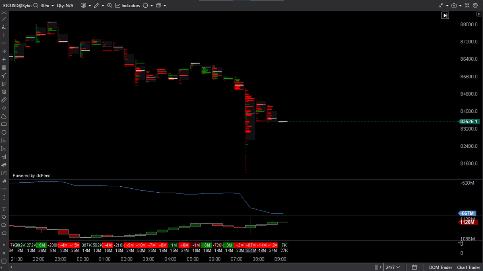Open the chart settings gear icon
483x271 pixels.
475,5
